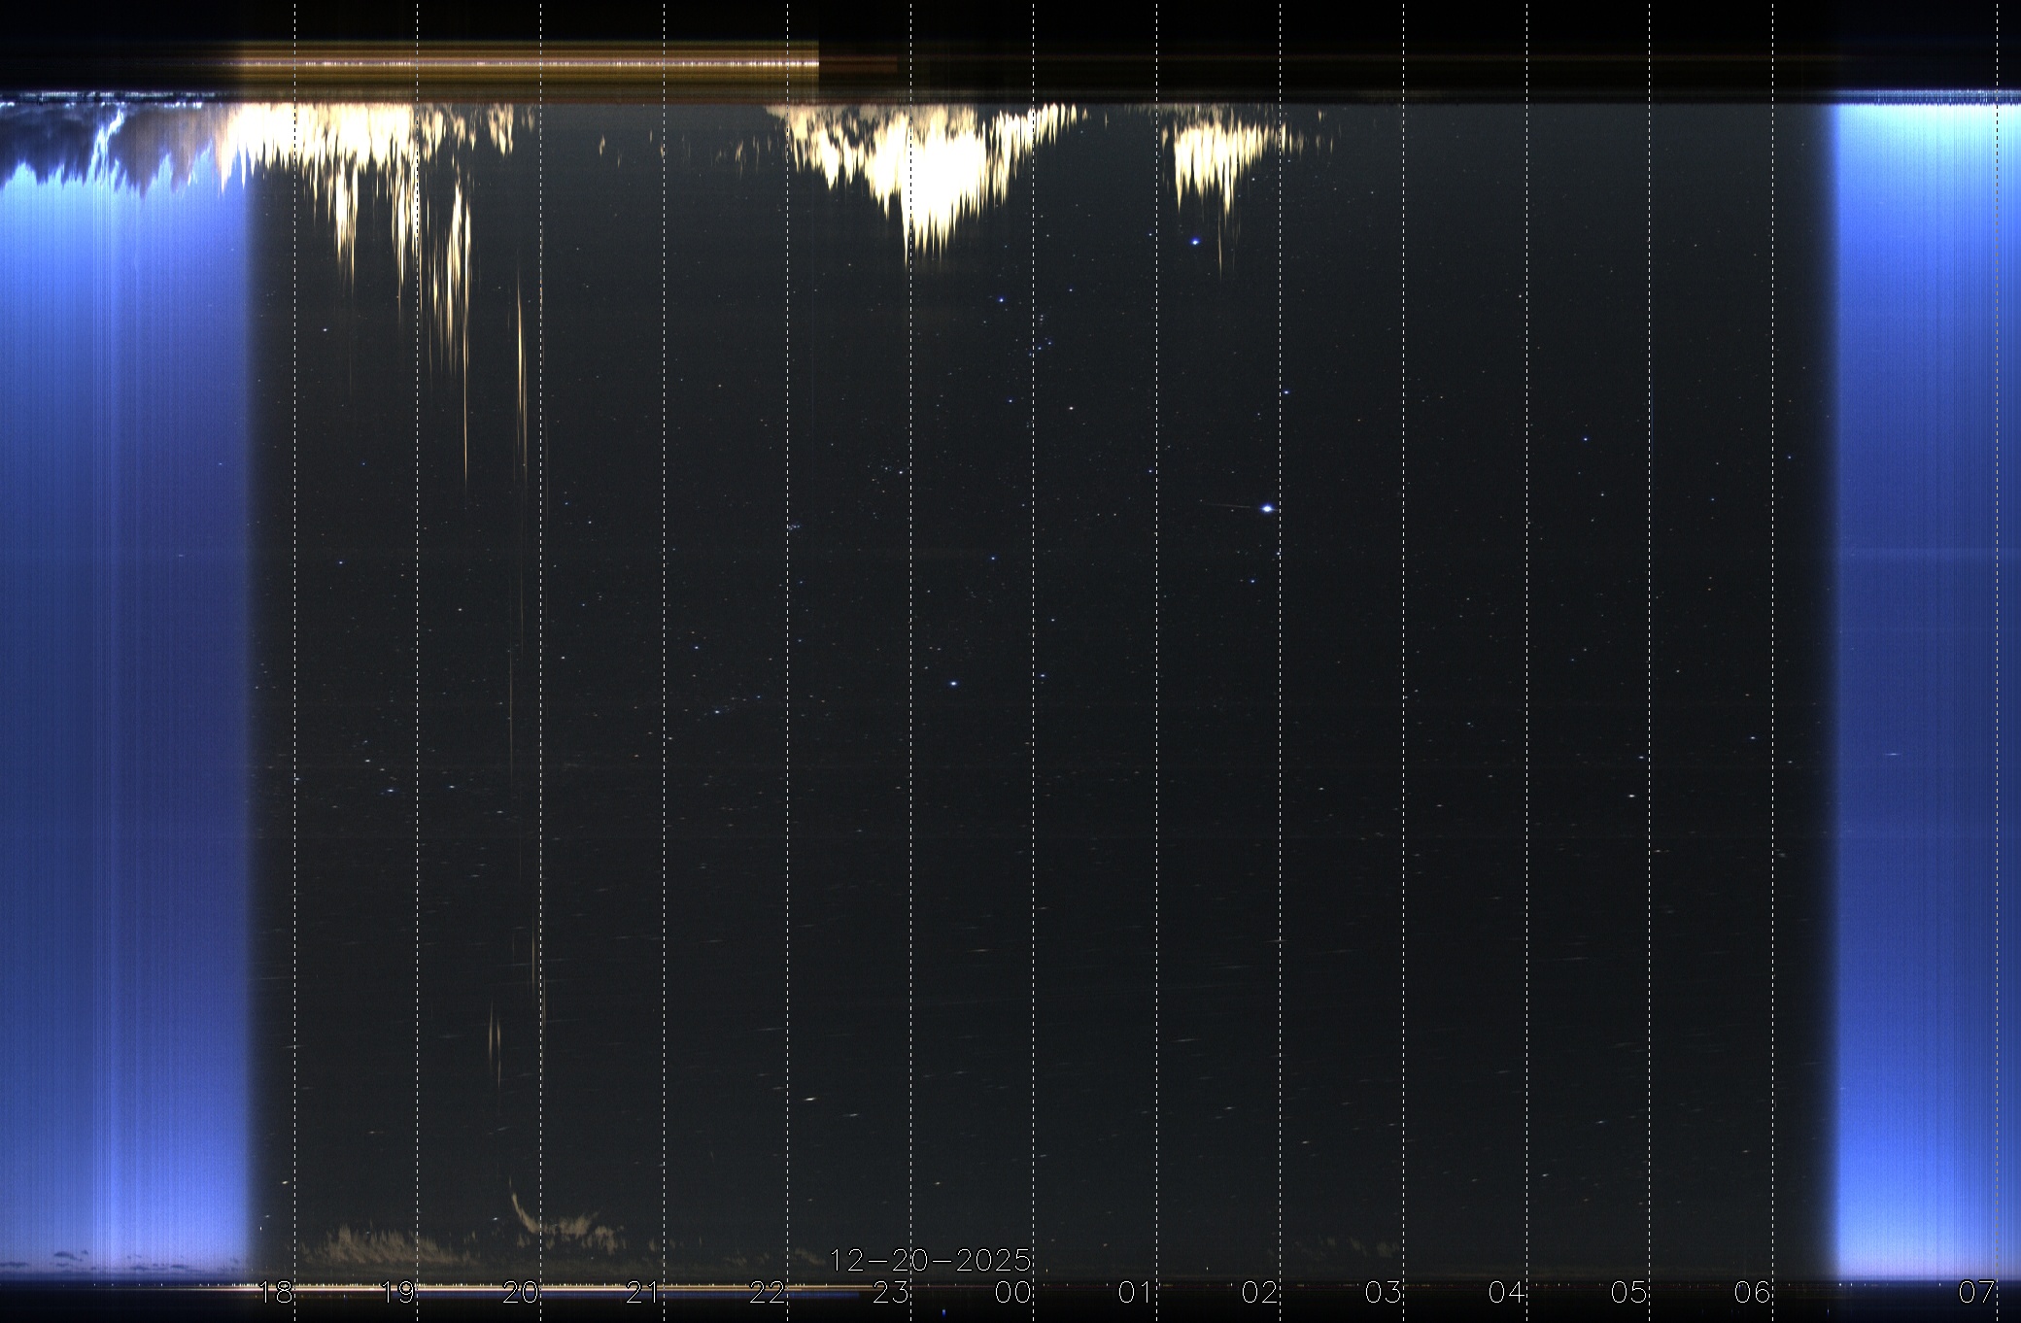
Task: Click the 00 midnight hour label
Action: point(1013,1292)
